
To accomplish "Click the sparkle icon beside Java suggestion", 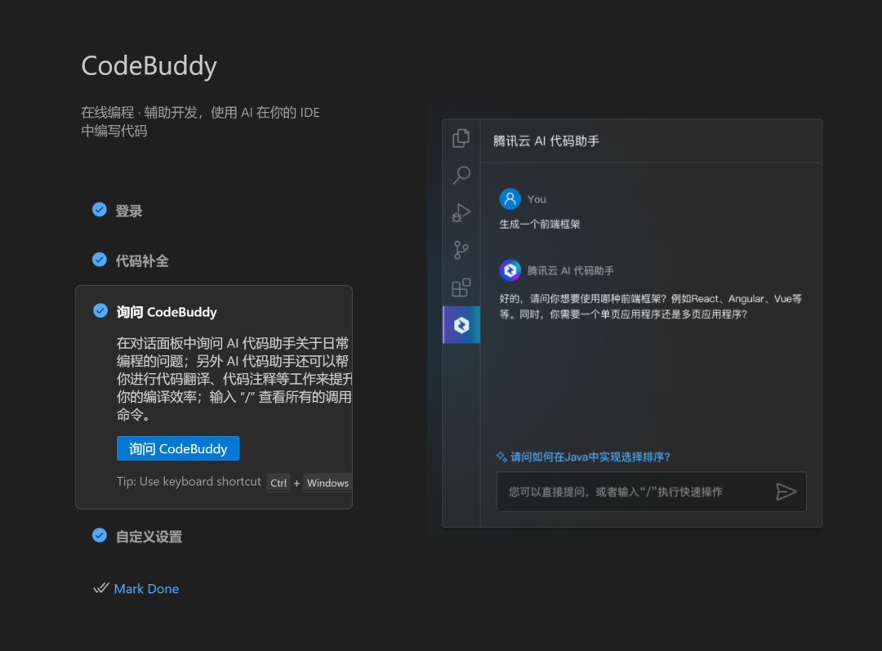I will [501, 457].
